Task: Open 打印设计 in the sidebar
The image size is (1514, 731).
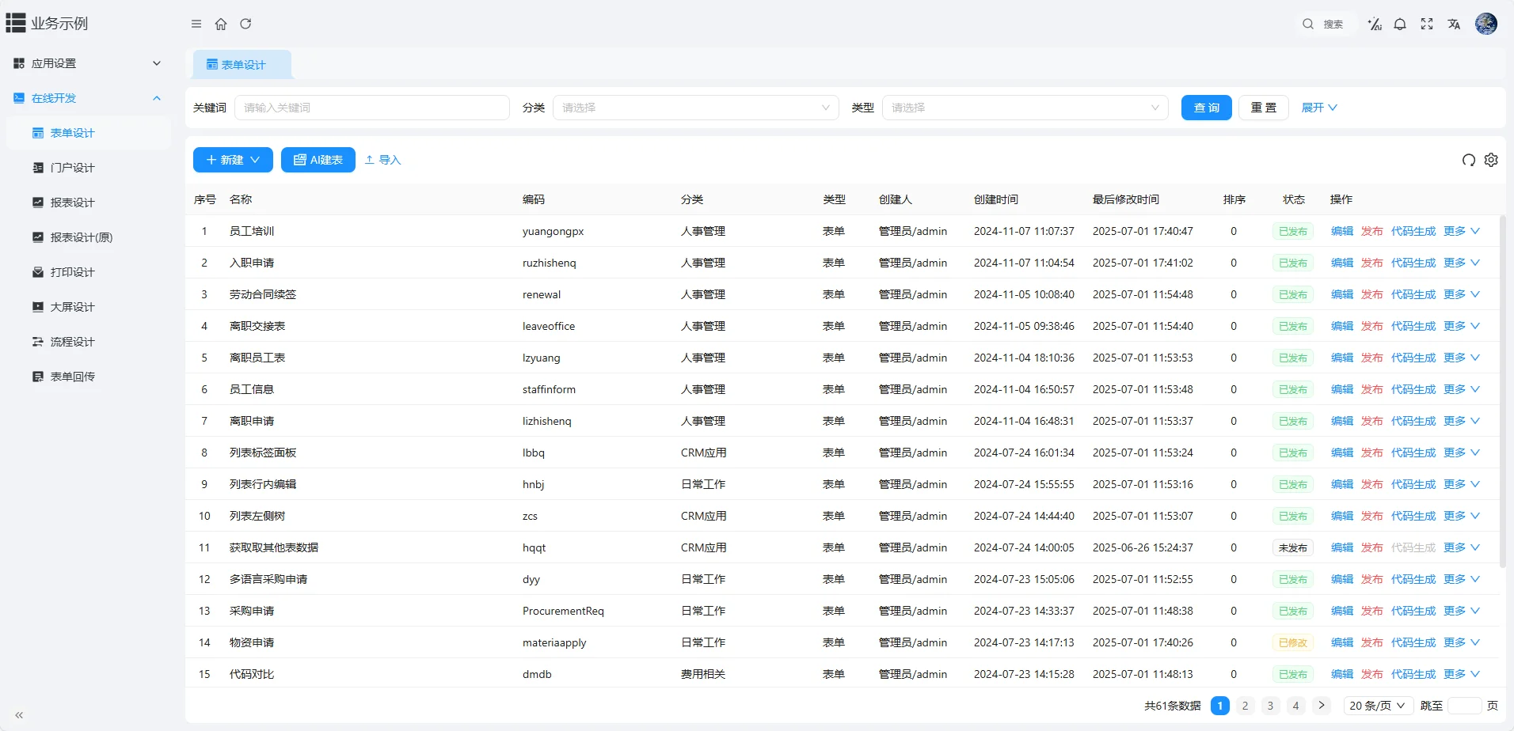Action: point(89,272)
